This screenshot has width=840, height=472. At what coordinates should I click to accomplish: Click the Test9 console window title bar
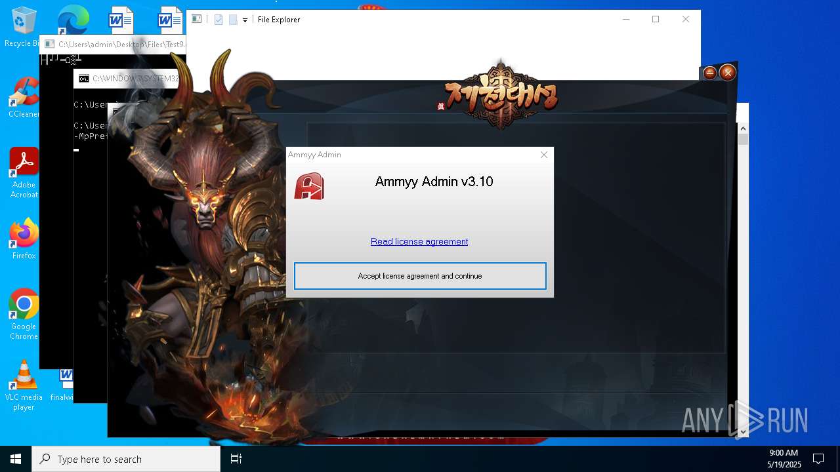pos(113,45)
